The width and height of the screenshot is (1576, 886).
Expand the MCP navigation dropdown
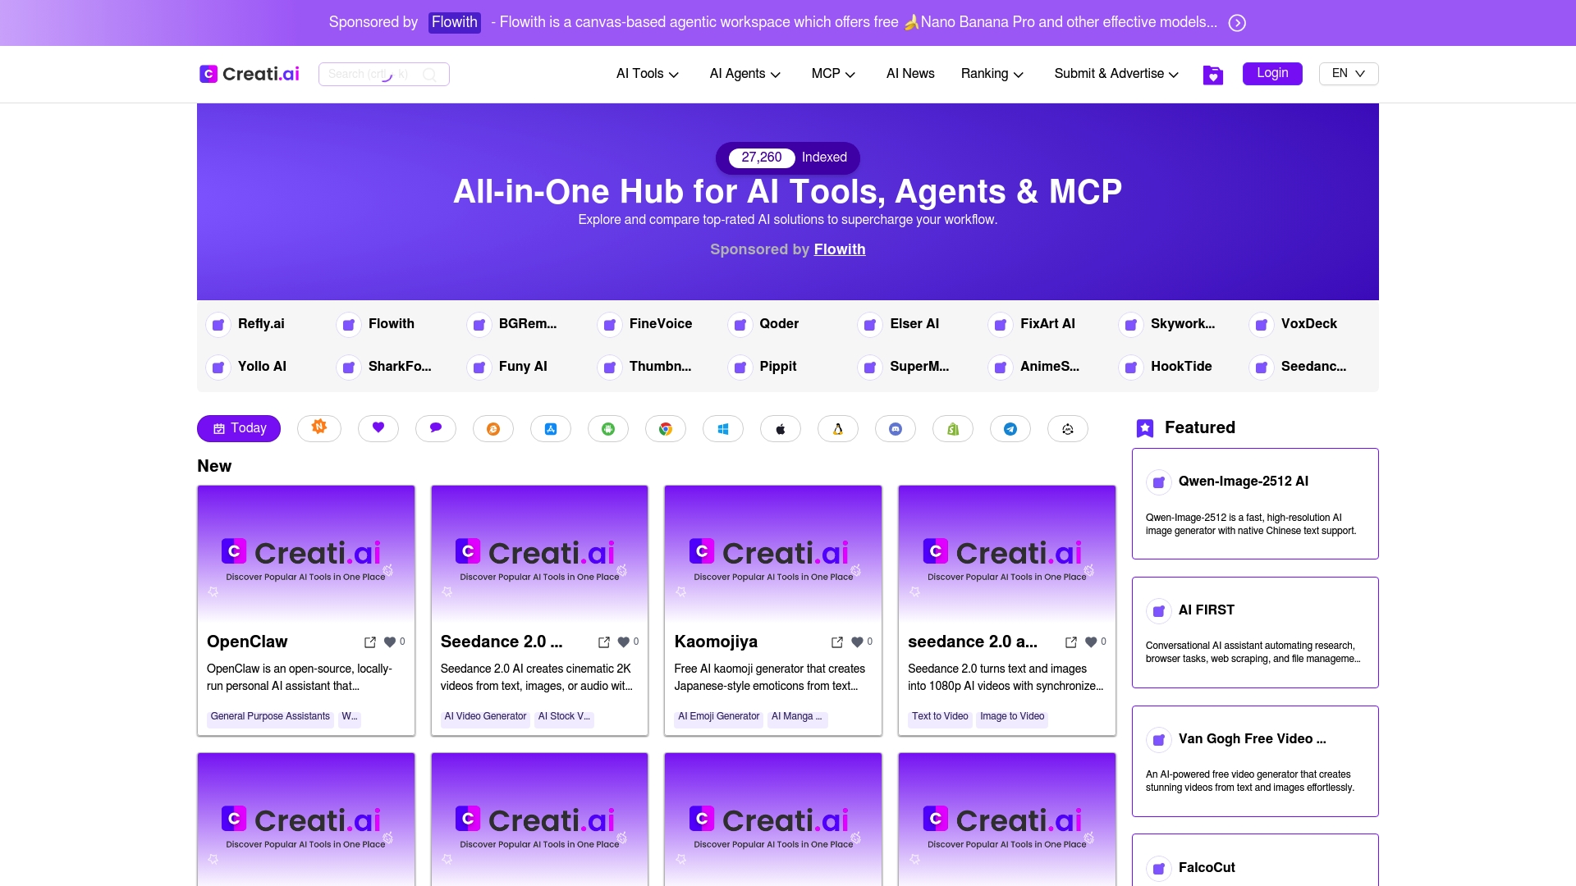(x=833, y=74)
